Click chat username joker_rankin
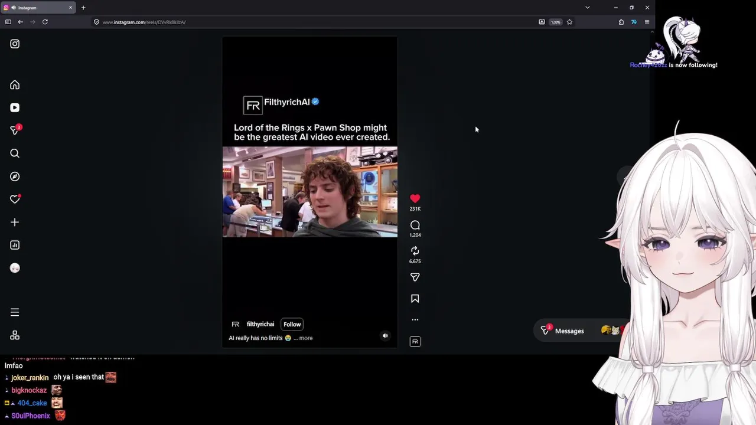 point(30,378)
